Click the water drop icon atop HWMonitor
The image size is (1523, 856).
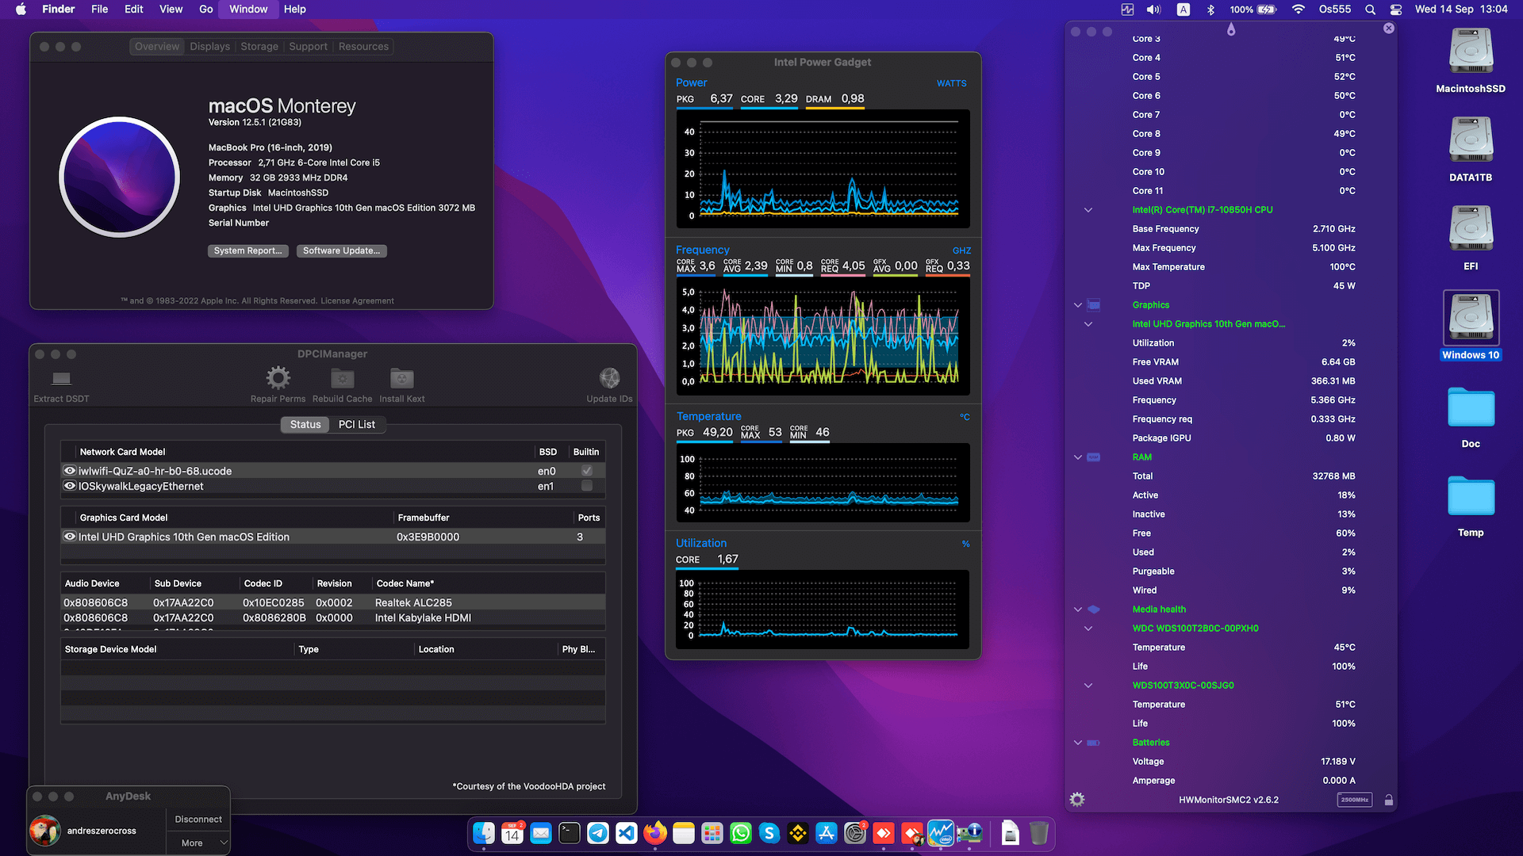pos(1230,29)
